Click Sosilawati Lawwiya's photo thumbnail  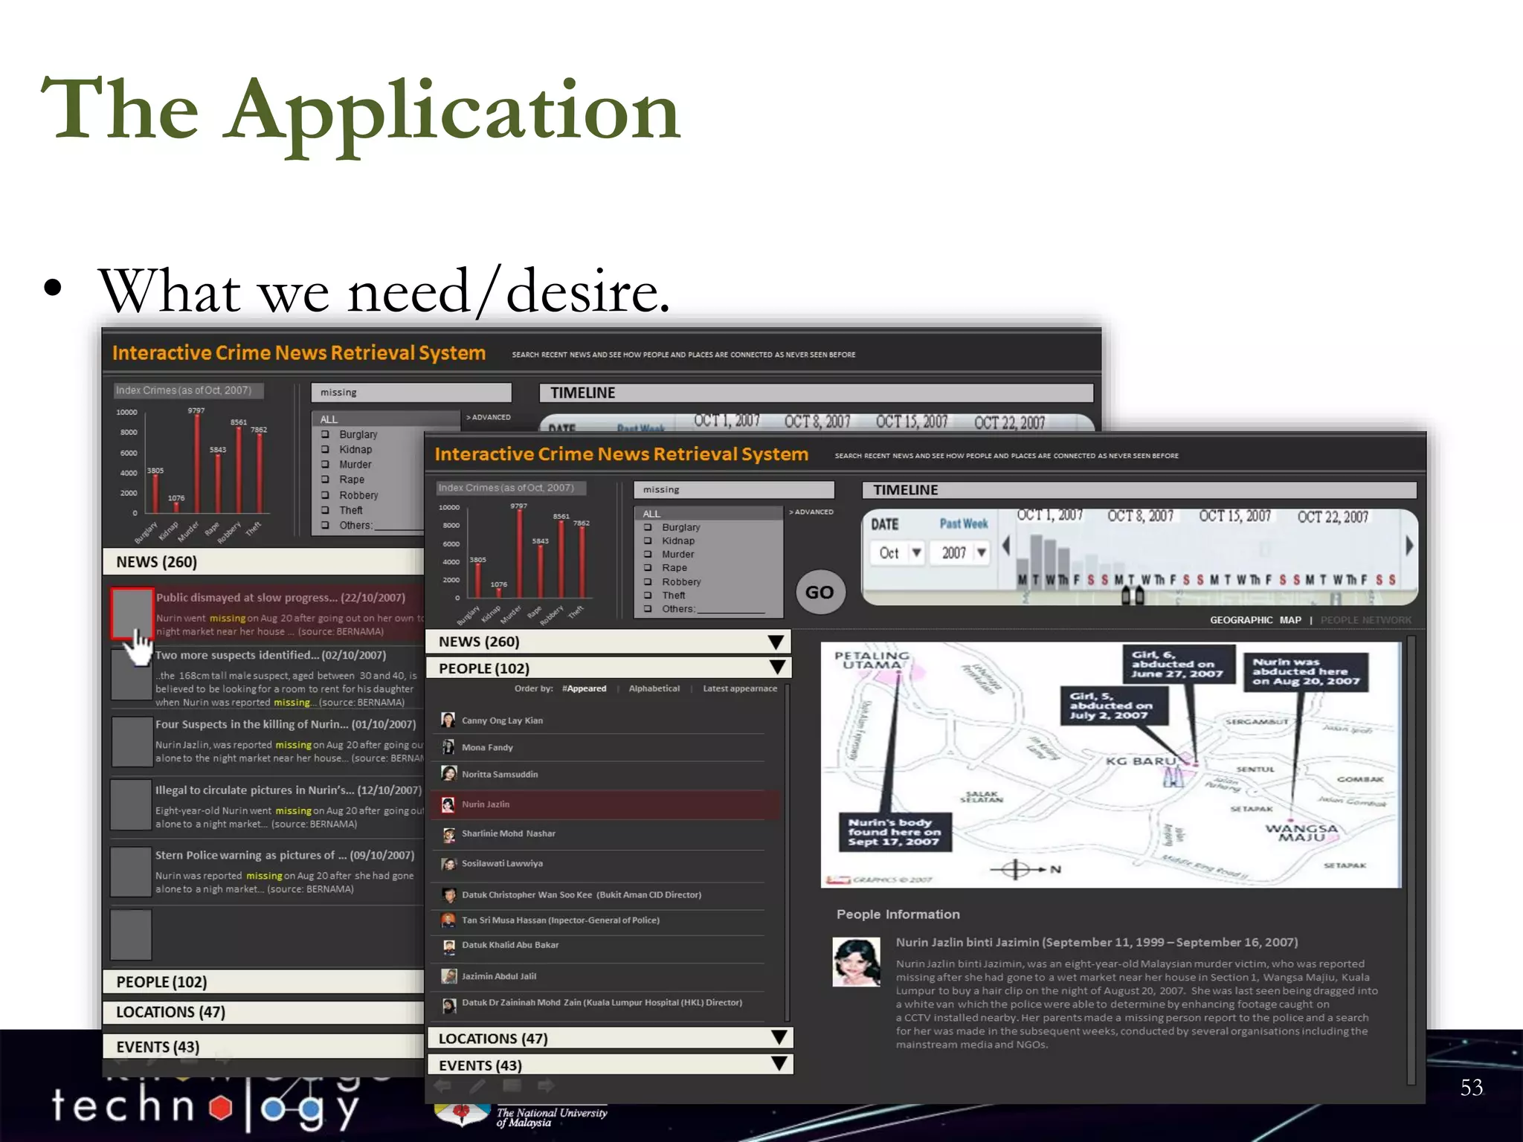(x=448, y=864)
